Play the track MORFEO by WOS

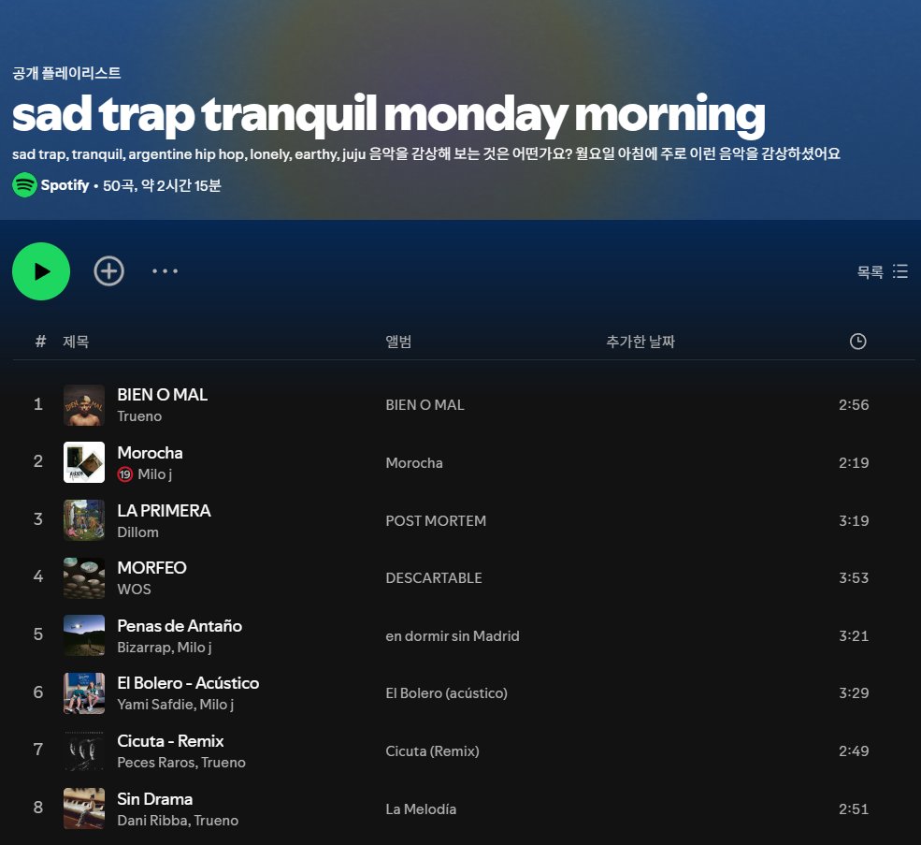[x=151, y=567]
